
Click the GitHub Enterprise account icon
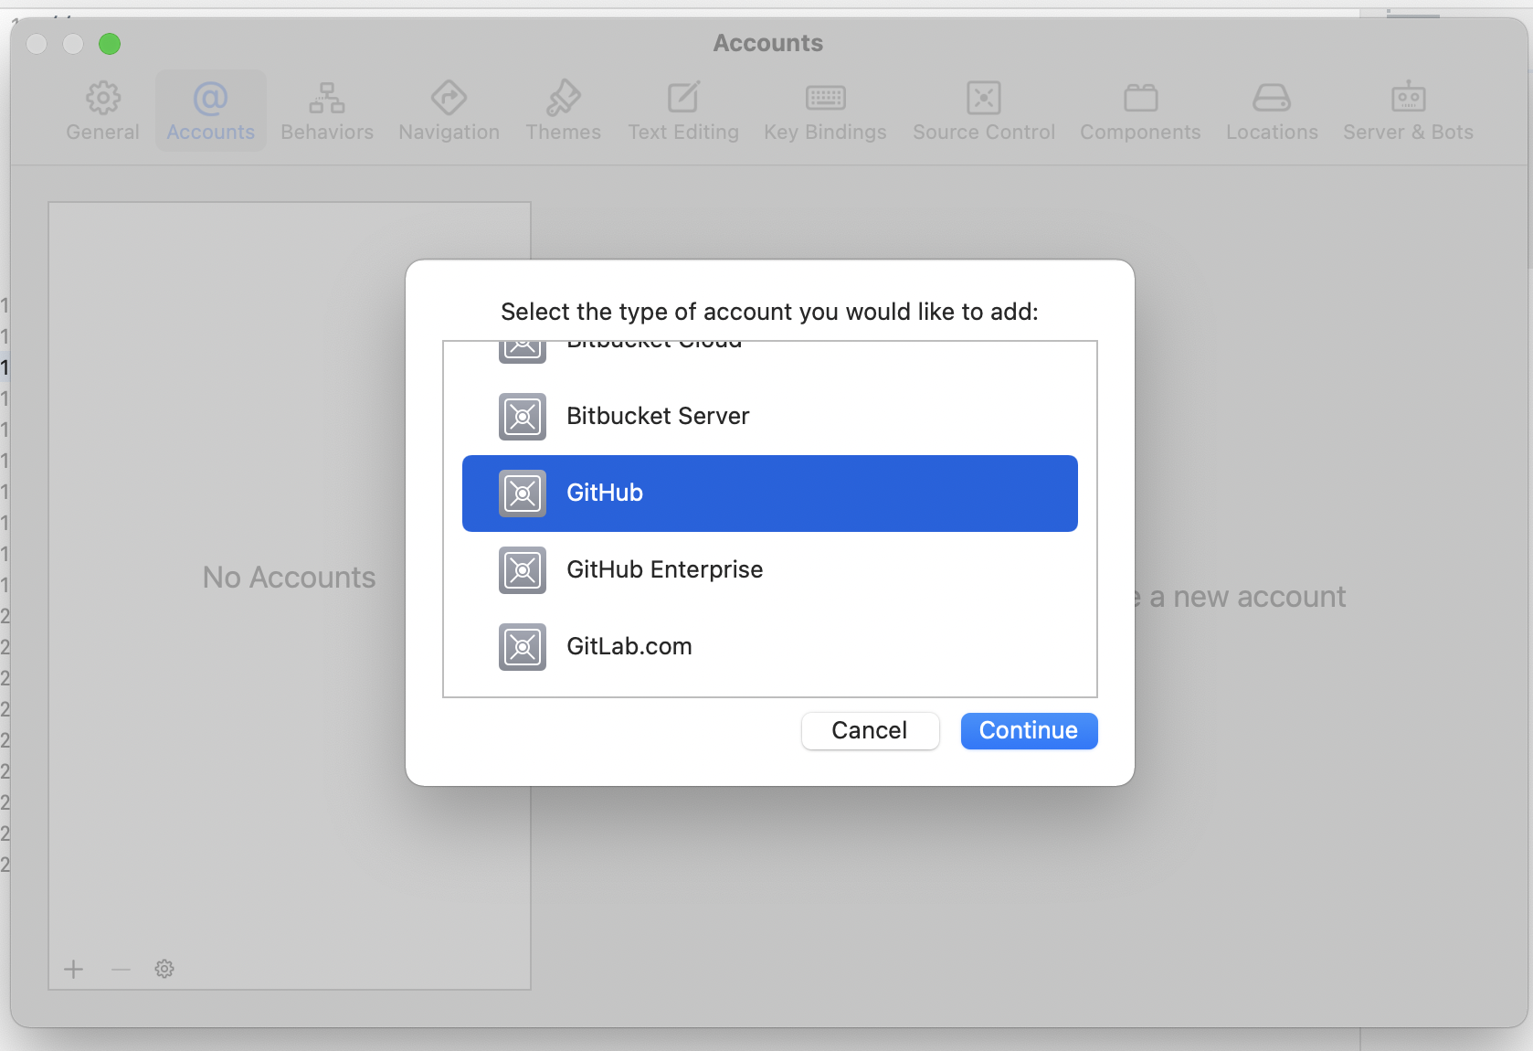pos(523,570)
